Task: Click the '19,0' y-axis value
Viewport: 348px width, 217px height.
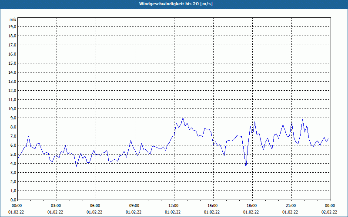Action: click(x=13, y=27)
